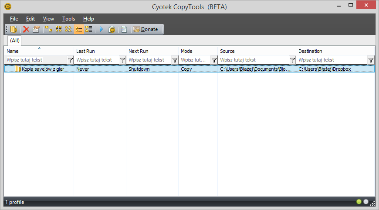Click the toolbar drag grip handle
379x210 pixels.
[x=7, y=29]
